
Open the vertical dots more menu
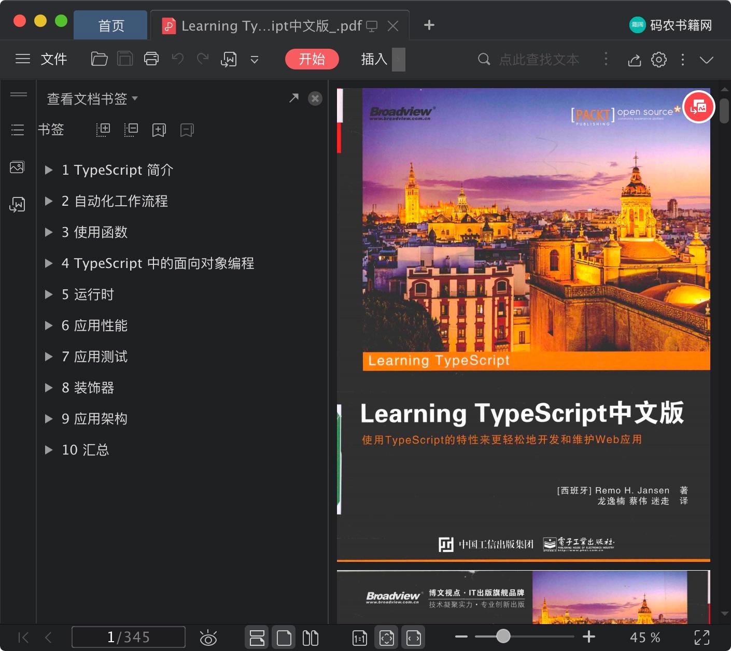(683, 60)
